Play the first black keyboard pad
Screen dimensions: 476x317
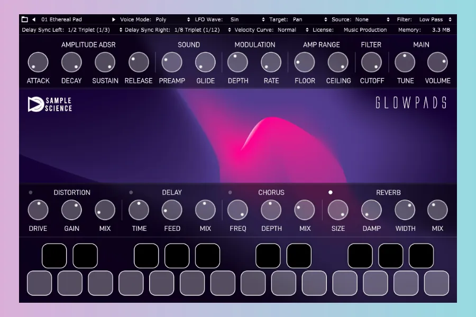pos(54,256)
